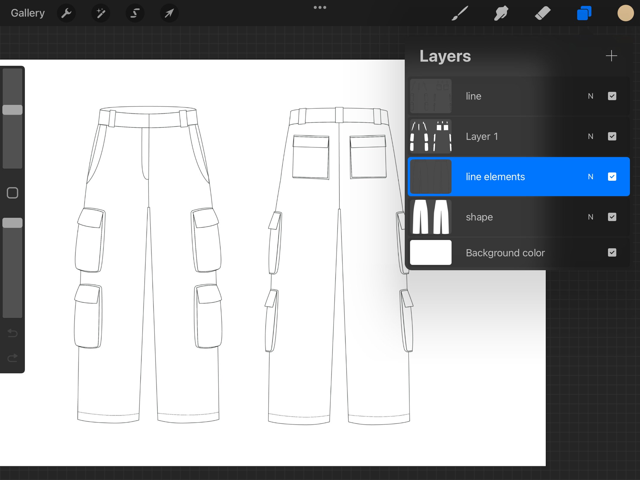
Task: Open blend mode for line elements layer
Action: coord(591,177)
